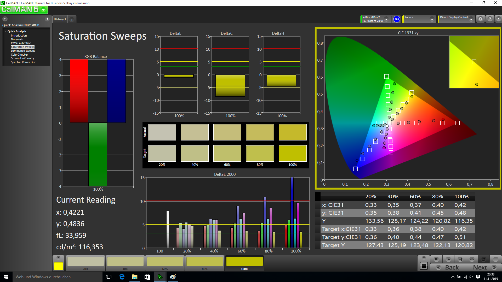Click the RGB Balance chart title

95,57
